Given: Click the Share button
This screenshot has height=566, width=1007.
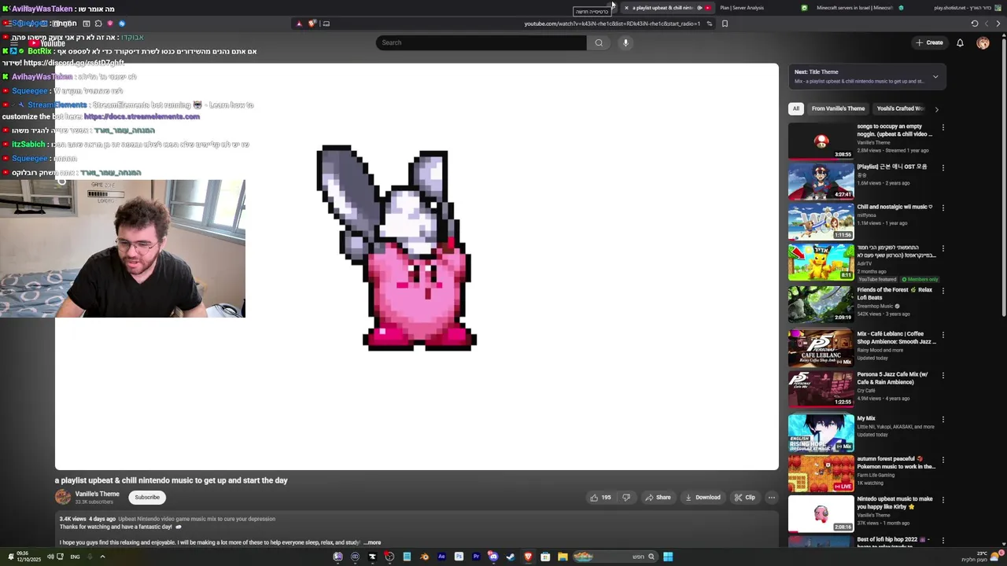Looking at the screenshot, I should (x=658, y=497).
